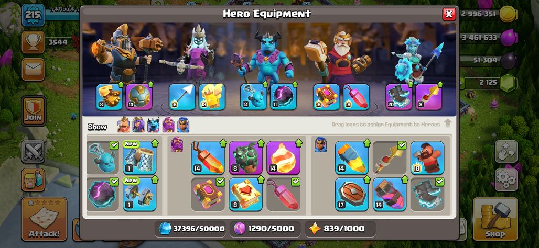The image size is (539, 248).
Task: Show Grand Warden equipment filter
Action: pos(168,125)
